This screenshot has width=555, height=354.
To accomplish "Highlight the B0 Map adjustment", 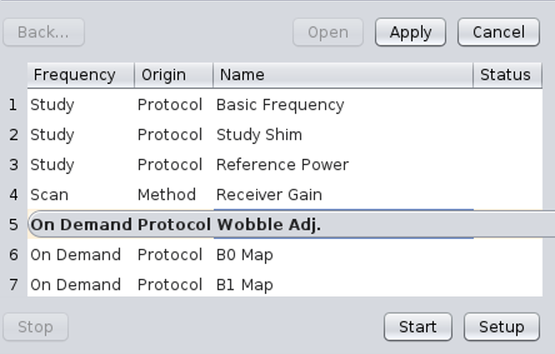I will [245, 255].
